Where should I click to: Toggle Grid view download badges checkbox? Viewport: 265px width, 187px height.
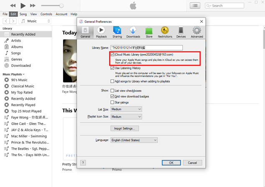112,96
